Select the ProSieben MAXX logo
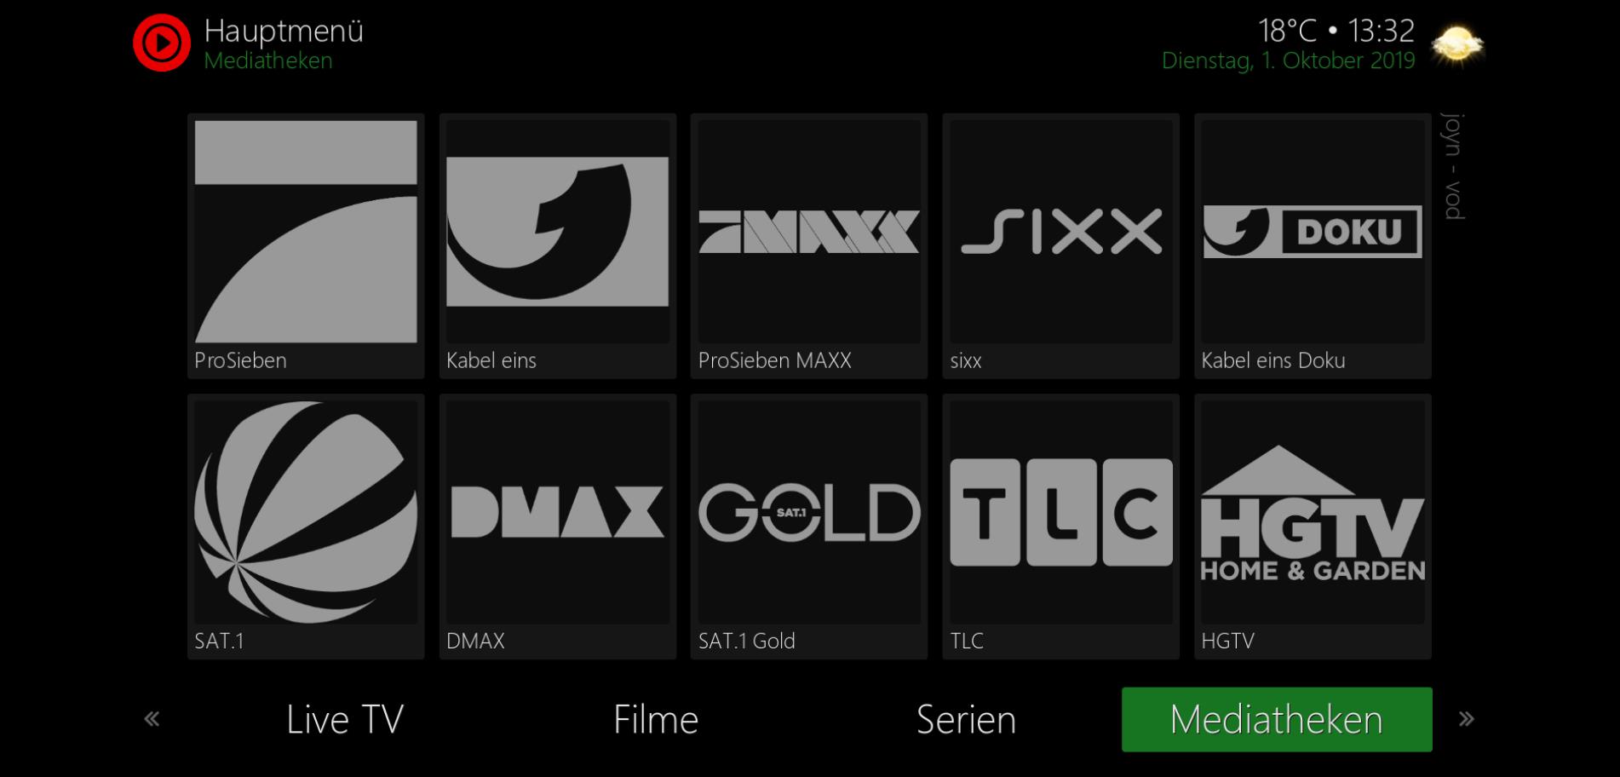Viewport: 1620px width, 777px height. [x=809, y=231]
